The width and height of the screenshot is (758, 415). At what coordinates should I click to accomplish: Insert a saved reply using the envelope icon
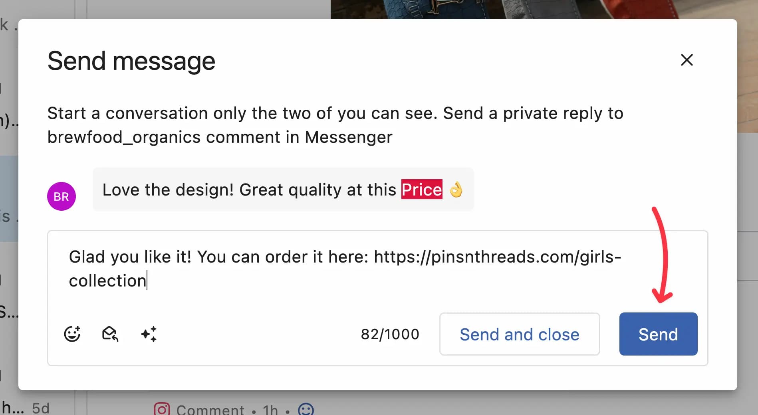point(109,334)
